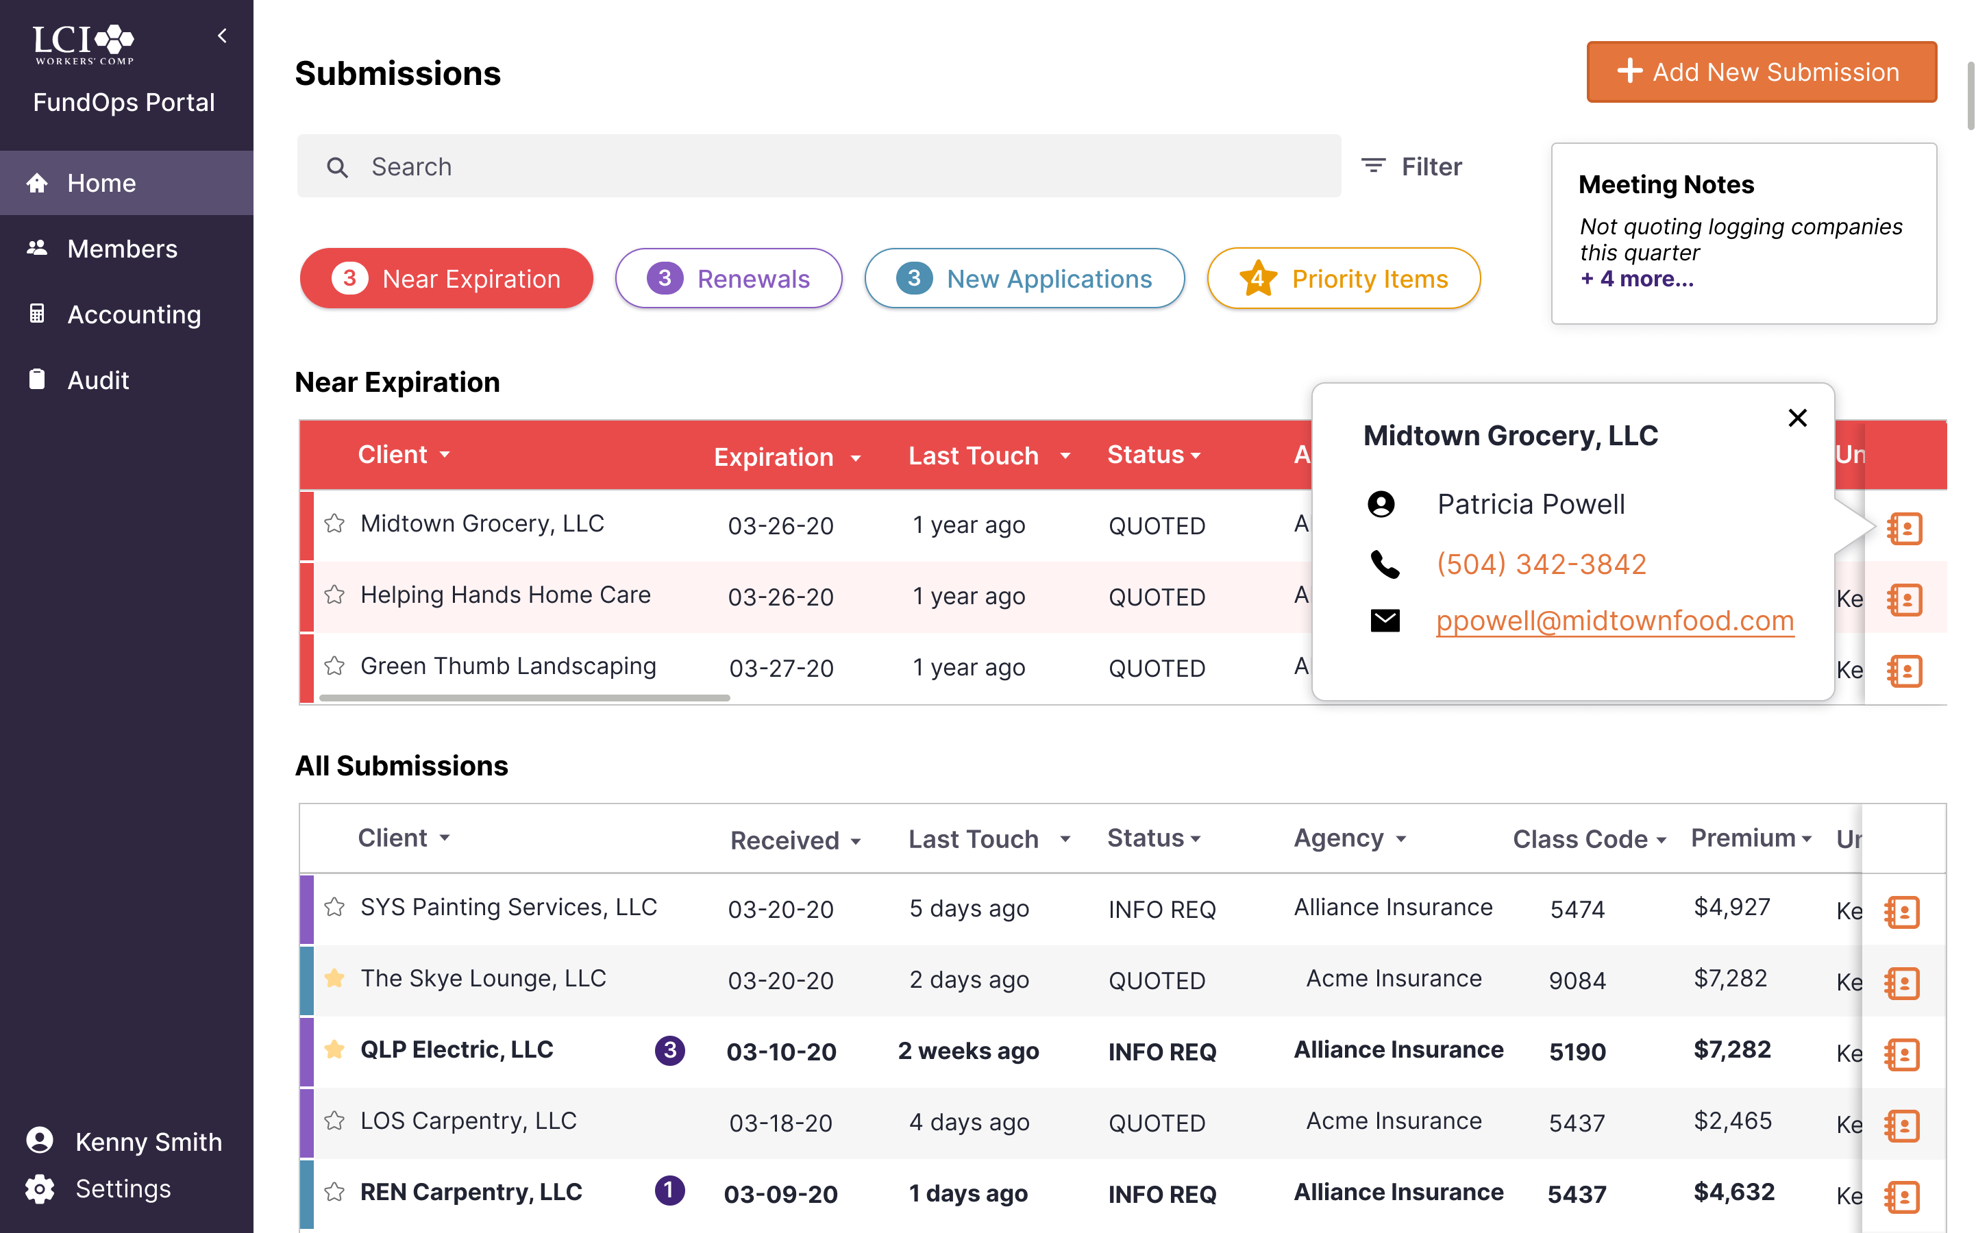The height and width of the screenshot is (1233, 1976).
Task: Open the Agency column dropdown in All Submissions
Action: click(x=1401, y=839)
